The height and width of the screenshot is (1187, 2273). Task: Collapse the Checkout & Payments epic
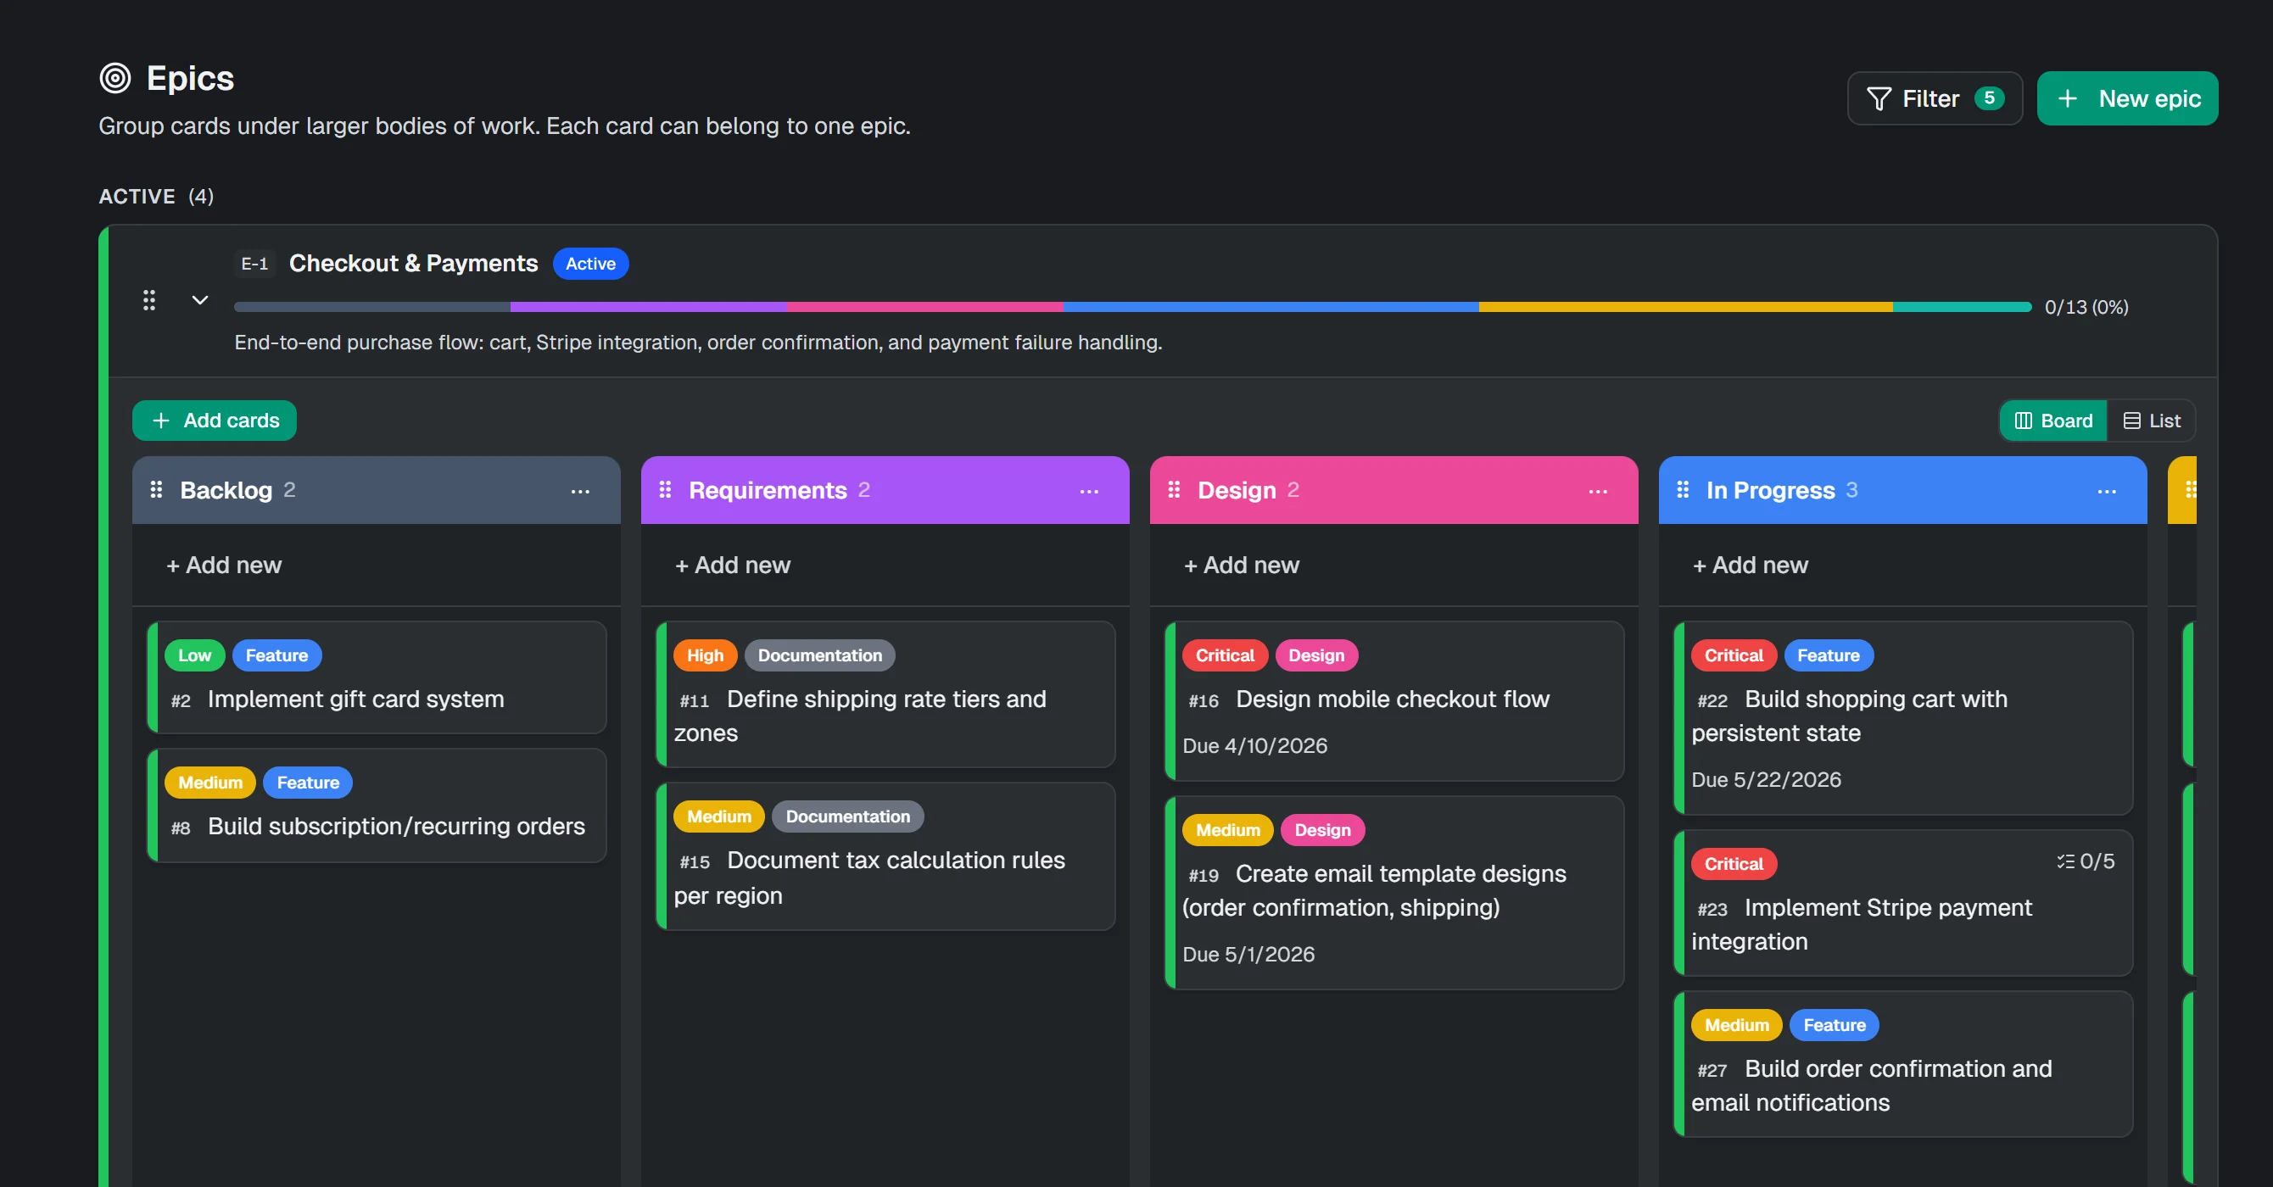(x=200, y=301)
